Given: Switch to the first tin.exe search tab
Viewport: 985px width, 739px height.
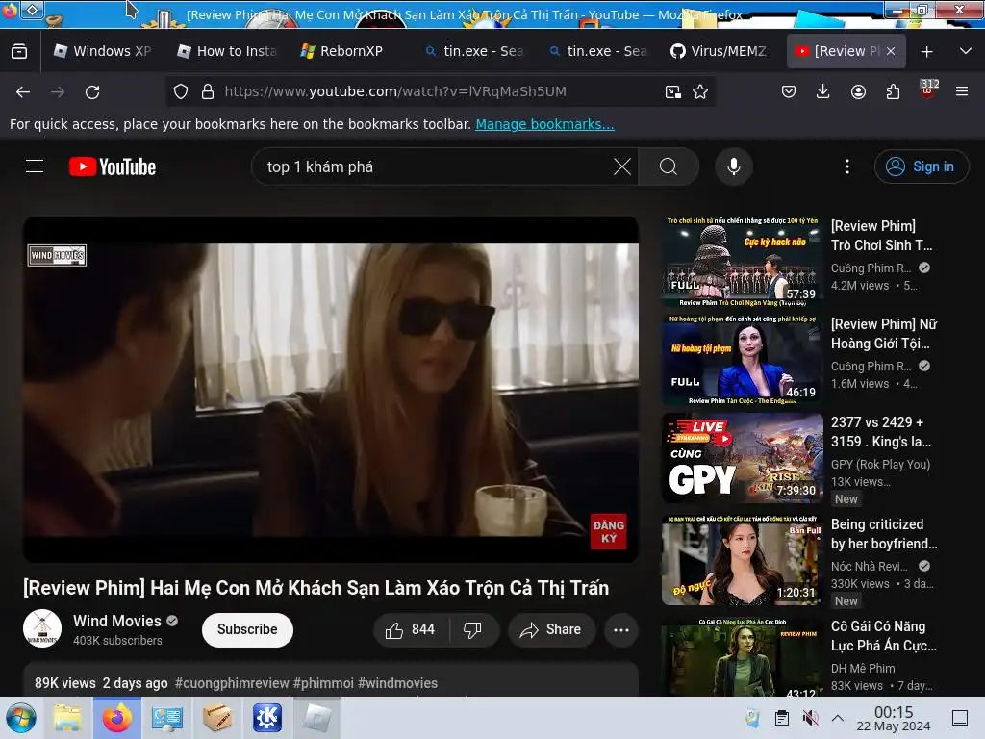Looking at the screenshot, I should click(475, 51).
